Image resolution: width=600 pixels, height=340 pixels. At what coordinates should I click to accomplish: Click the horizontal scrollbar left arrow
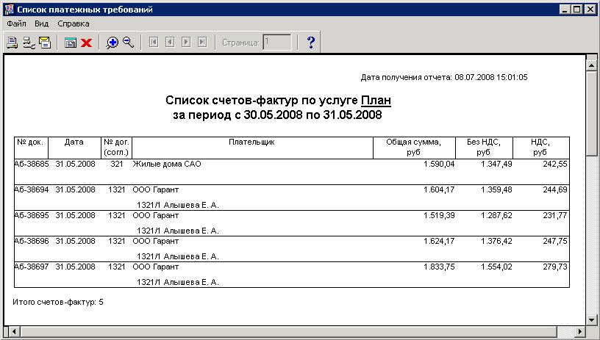10,330
